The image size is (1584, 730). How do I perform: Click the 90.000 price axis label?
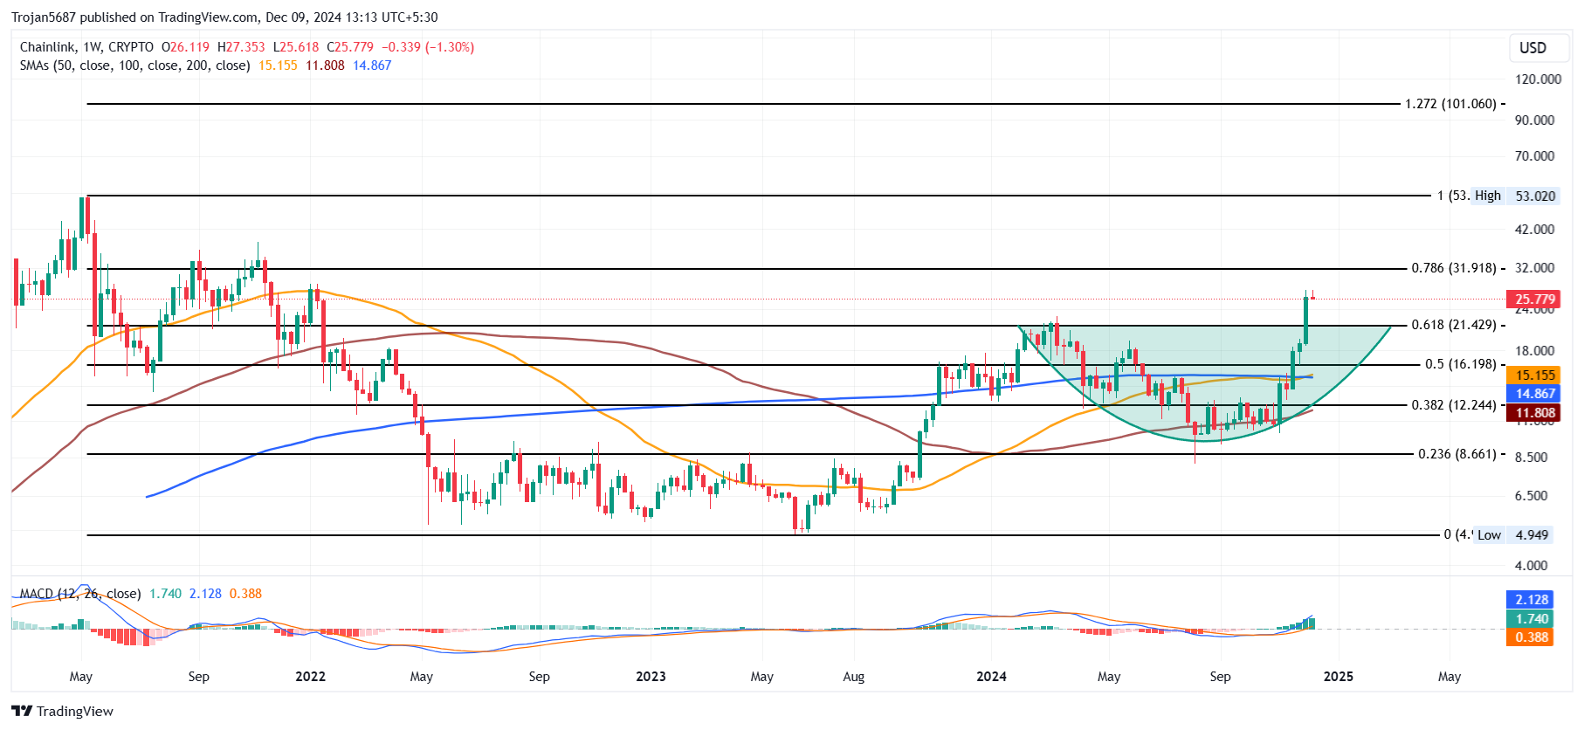click(1534, 121)
